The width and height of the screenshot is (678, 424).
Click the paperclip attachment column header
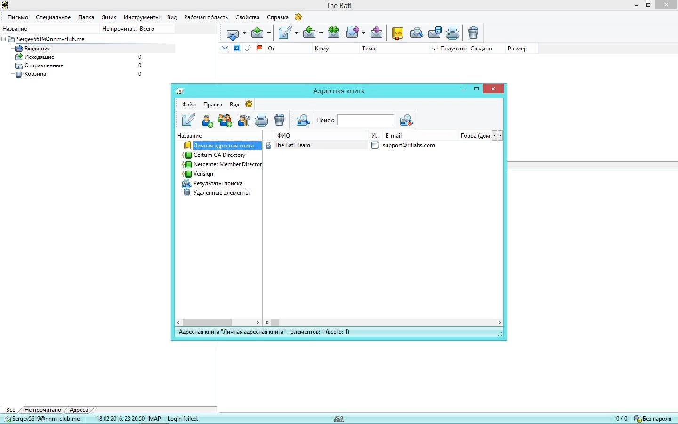[x=248, y=48]
